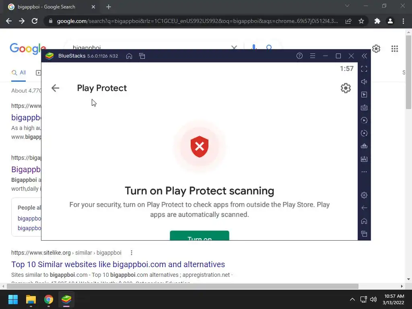The image size is (412, 309).
Task: Open Chrome tab search dropdown arrow
Action: (x=347, y=6)
